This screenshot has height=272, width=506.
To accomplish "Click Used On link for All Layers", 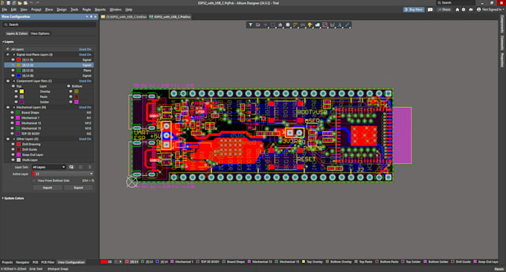I will pos(85,49).
